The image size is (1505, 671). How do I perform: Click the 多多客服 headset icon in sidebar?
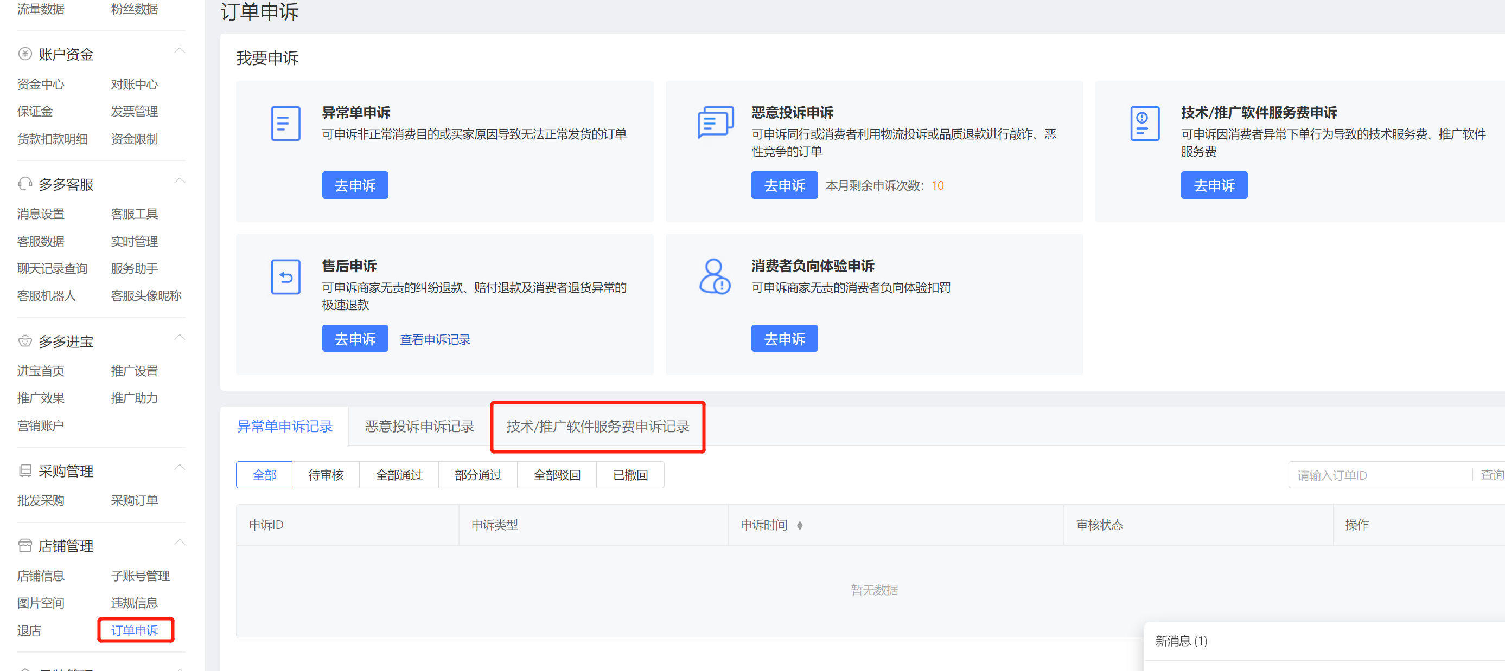(24, 183)
